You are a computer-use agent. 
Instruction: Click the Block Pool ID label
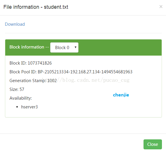(x=23, y=72)
